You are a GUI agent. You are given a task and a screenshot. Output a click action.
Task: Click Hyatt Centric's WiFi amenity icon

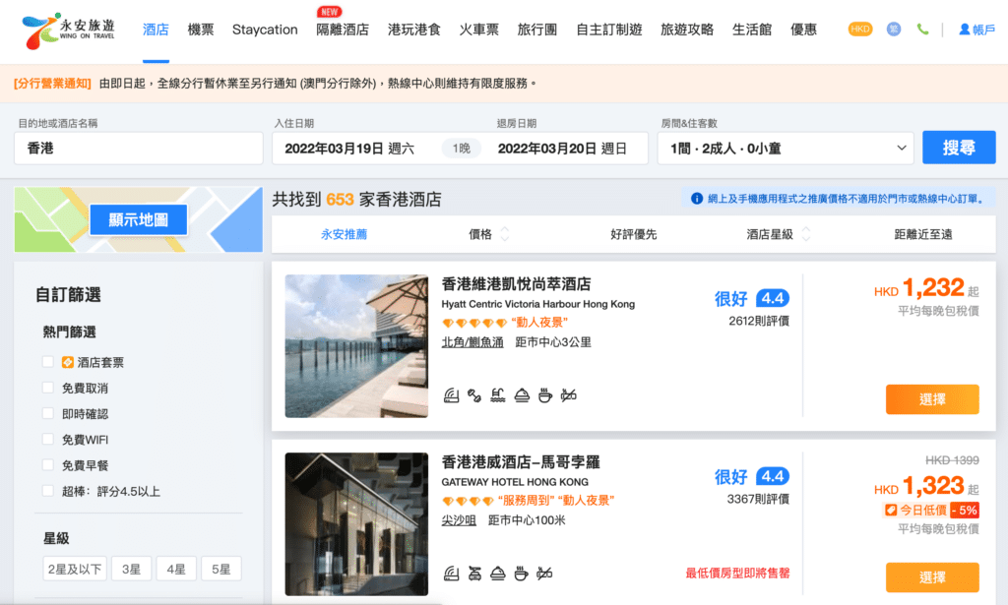451,395
